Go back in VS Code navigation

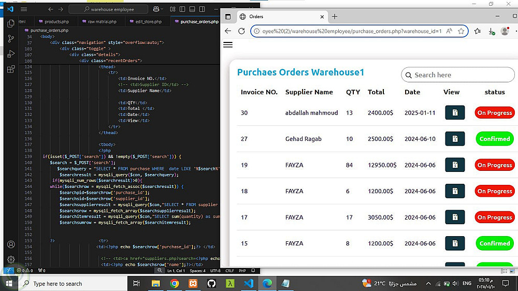tap(51, 9)
